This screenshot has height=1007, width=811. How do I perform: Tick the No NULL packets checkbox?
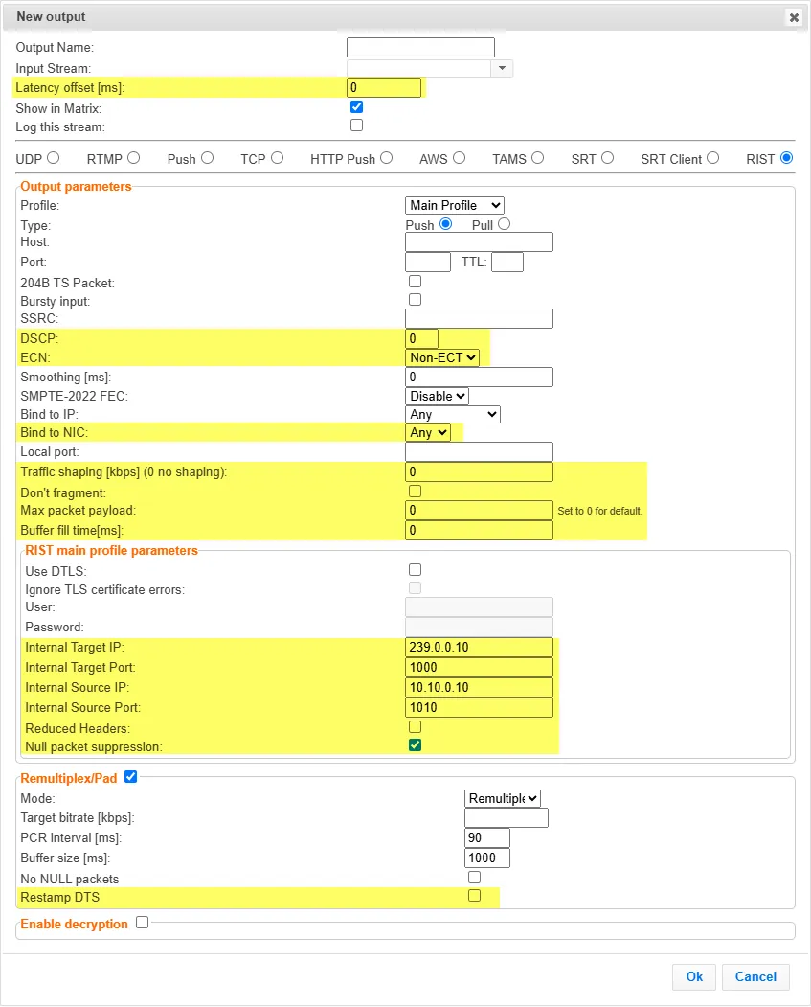474,878
